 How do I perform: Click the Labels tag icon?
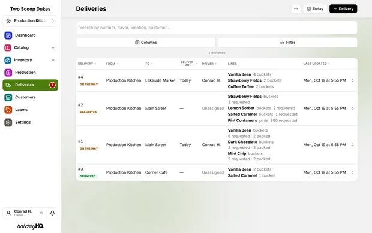(x=8, y=110)
